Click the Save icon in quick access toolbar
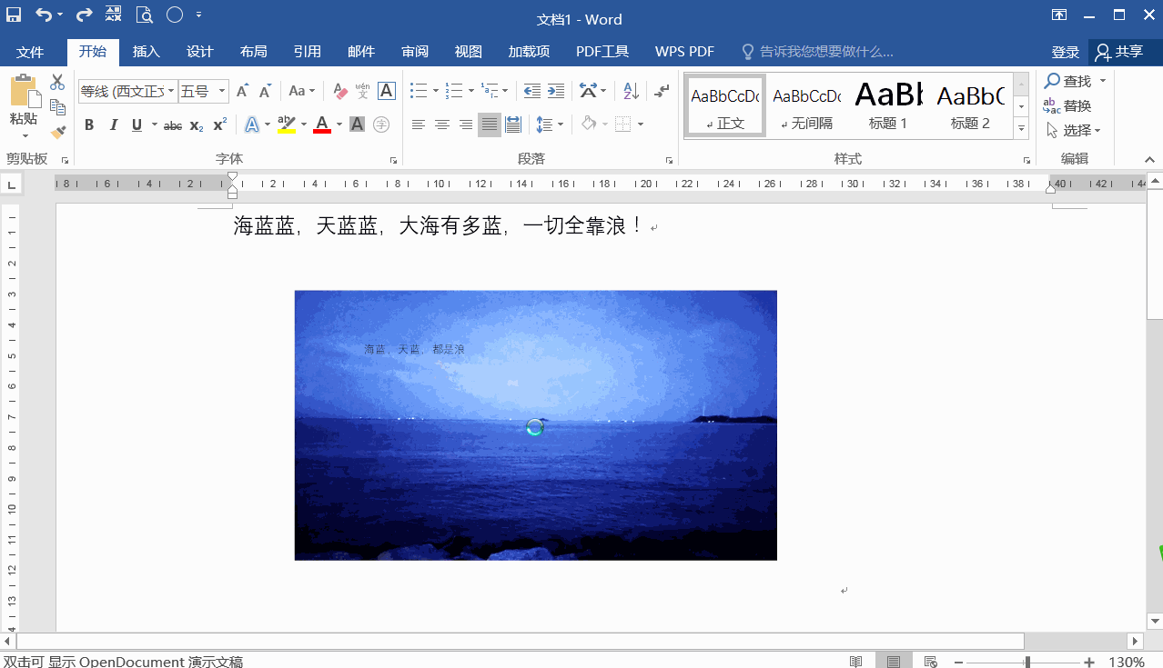This screenshot has width=1163, height=668. click(14, 15)
